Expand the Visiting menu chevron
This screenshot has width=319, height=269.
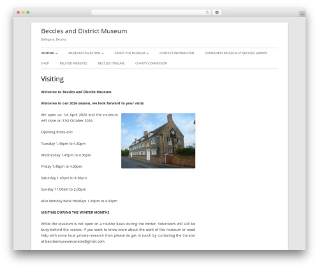[57, 53]
